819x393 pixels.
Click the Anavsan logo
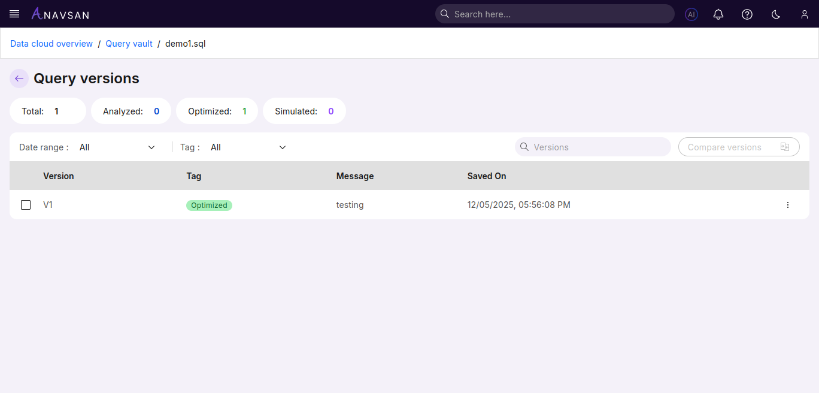coord(60,14)
